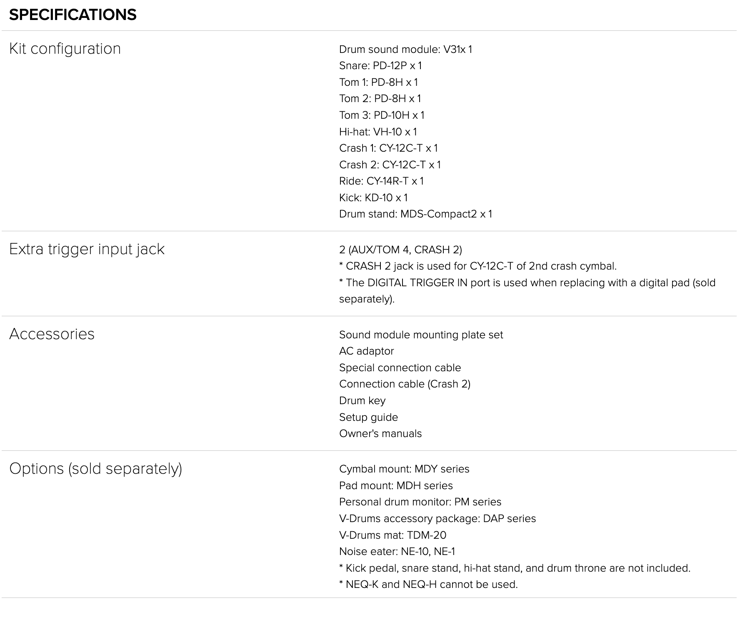Click the Tom 3 PD-10H entry
This screenshot has height=620, width=740.
[x=381, y=115]
